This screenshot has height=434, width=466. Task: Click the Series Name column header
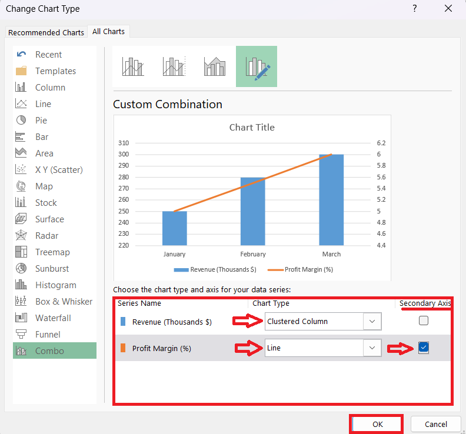pyautogui.click(x=139, y=303)
